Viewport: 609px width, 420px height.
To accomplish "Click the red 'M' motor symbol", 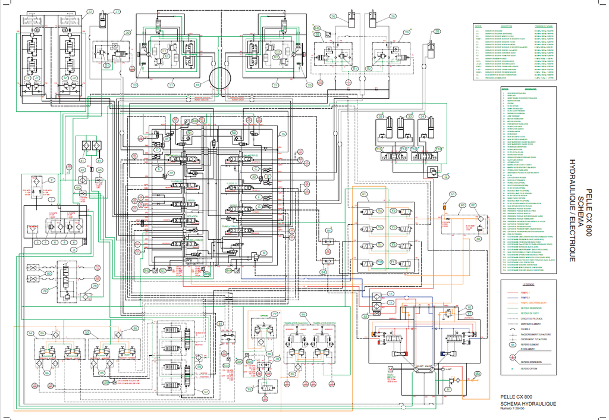I will 390,369.
